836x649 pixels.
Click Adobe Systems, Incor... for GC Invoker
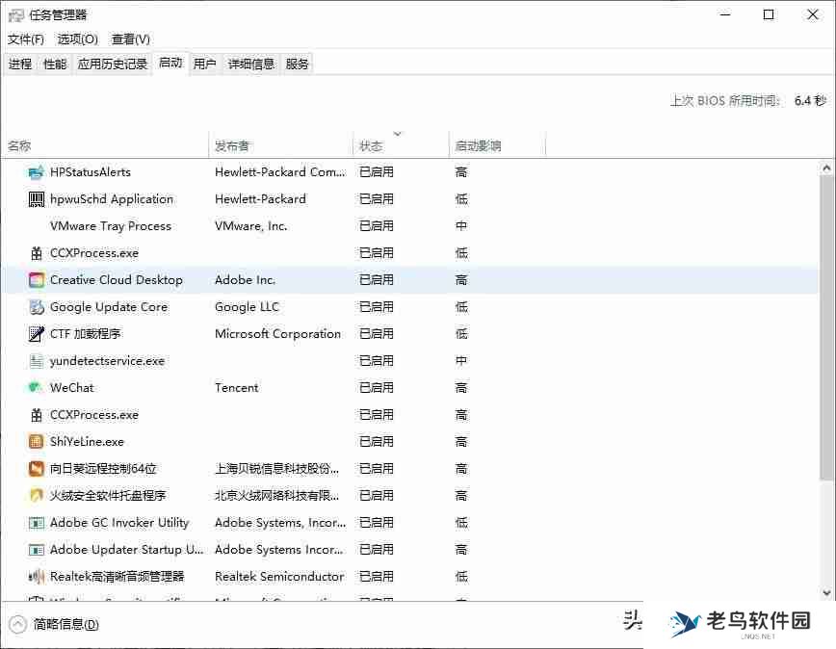point(280,523)
